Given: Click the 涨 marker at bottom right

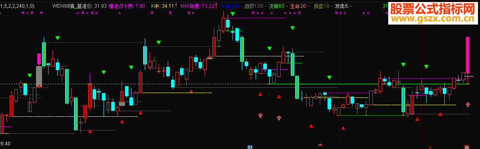Looking at the screenshot, I should 467,147.
